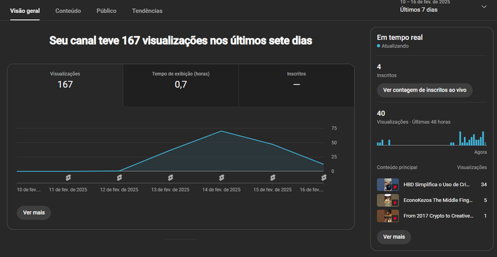Click the From 2017 Crypto to Creative... title
This screenshot has width=497, height=257.
[438, 216]
